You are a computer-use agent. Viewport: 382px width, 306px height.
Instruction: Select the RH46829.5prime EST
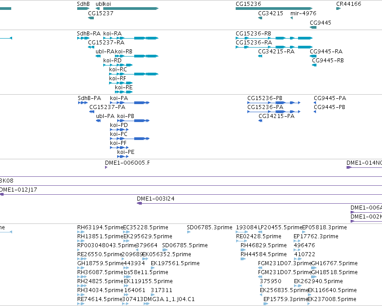[243, 250]
